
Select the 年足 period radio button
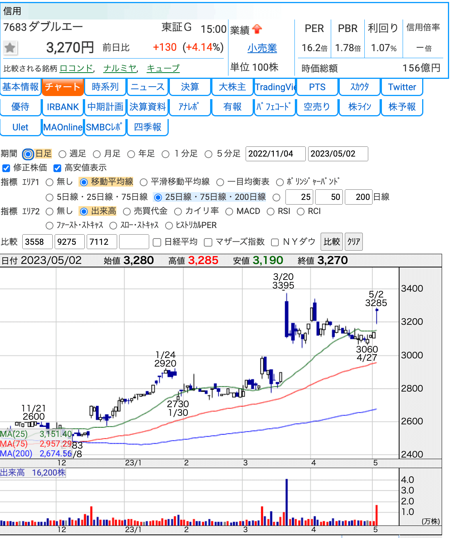(x=131, y=154)
